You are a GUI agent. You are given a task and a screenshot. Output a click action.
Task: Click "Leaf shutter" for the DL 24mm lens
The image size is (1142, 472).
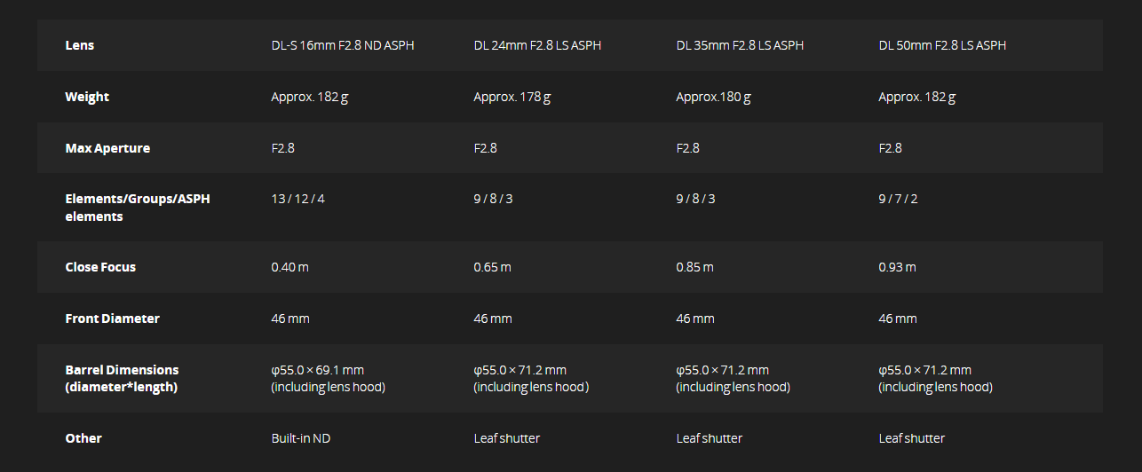507,438
